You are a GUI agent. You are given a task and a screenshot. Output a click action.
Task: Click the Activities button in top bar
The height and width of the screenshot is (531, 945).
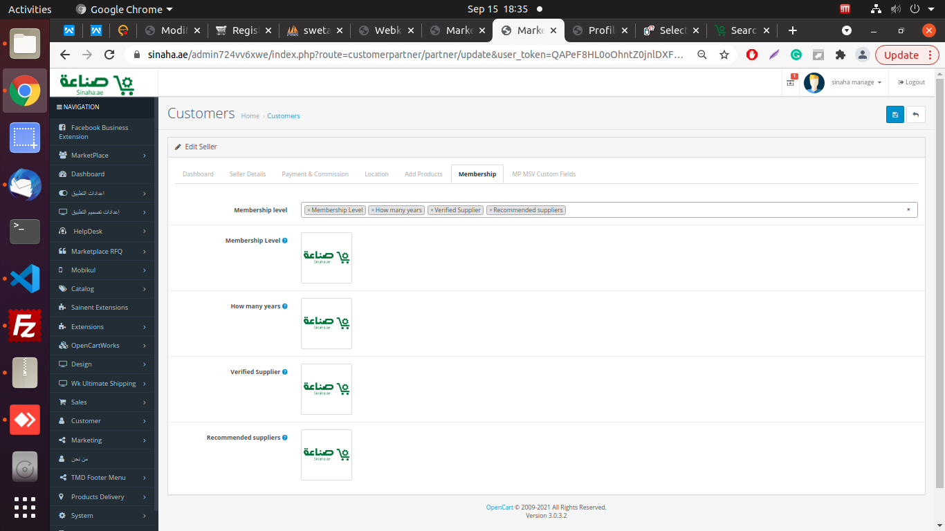[x=30, y=9]
